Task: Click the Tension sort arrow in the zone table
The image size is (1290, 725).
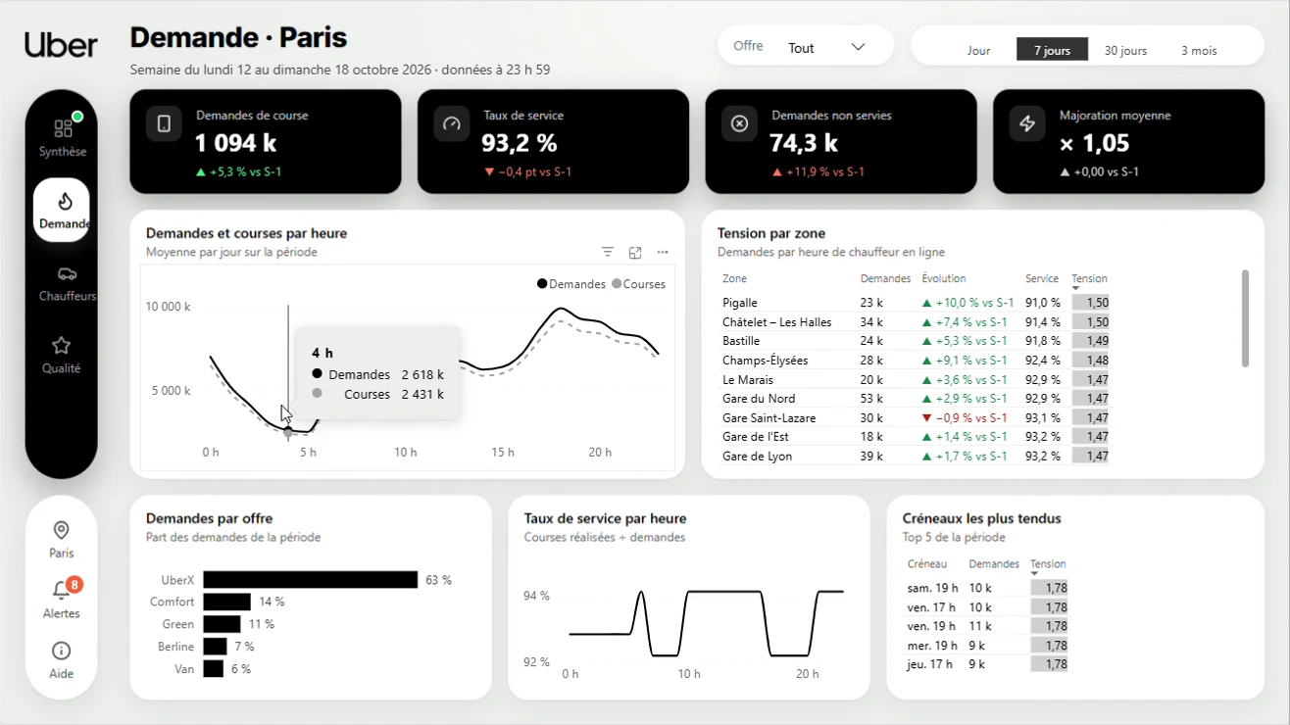Action: 1075,289
